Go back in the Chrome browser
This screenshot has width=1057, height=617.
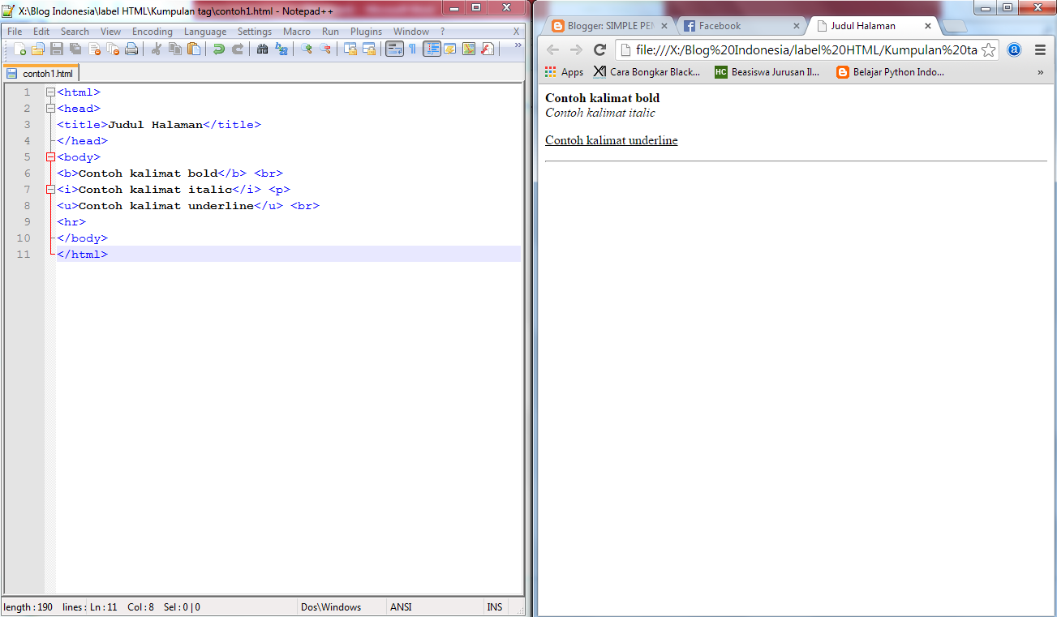tap(553, 50)
